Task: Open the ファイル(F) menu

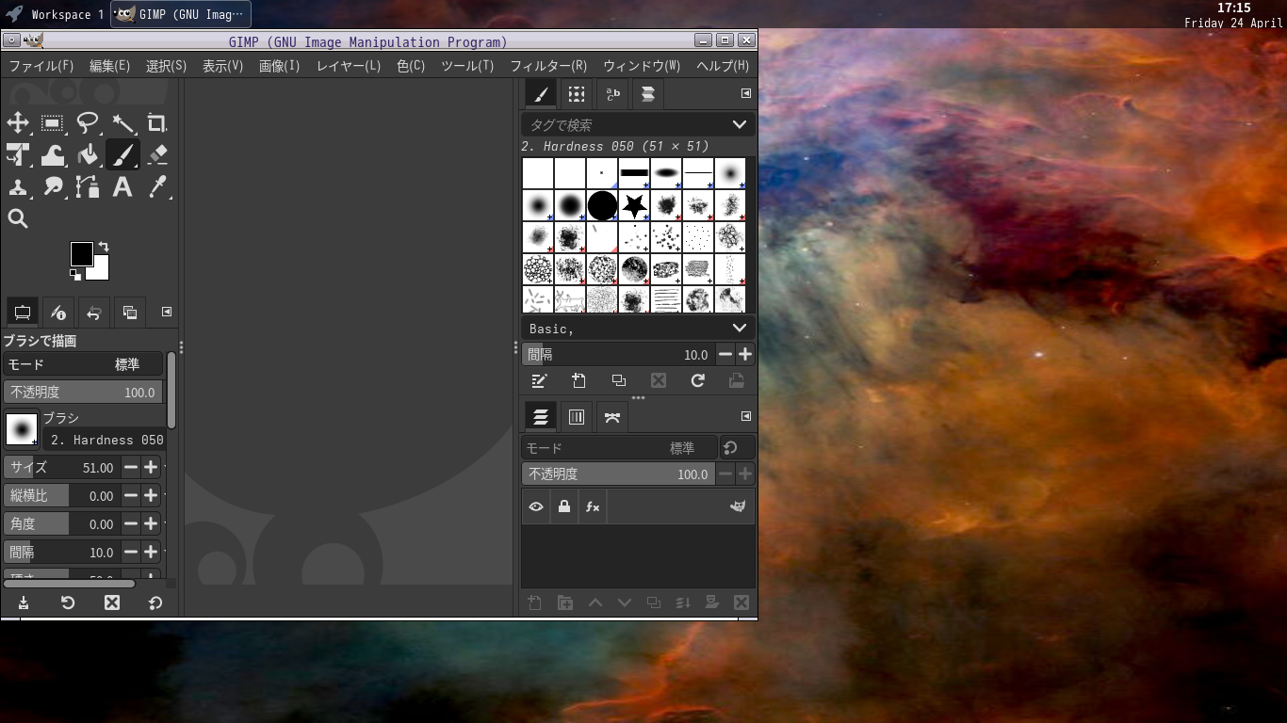Action: click(x=41, y=66)
